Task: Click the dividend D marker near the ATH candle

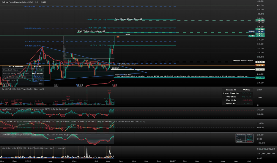Action: [x=118, y=37]
